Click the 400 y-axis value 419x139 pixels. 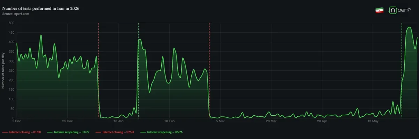pos(12,42)
